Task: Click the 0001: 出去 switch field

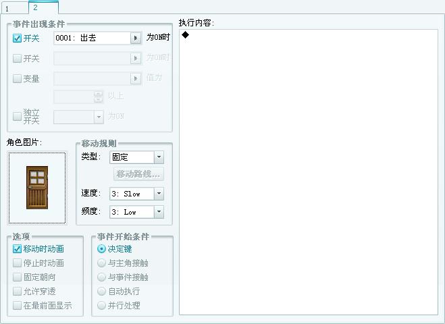Action: click(x=93, y=38)
